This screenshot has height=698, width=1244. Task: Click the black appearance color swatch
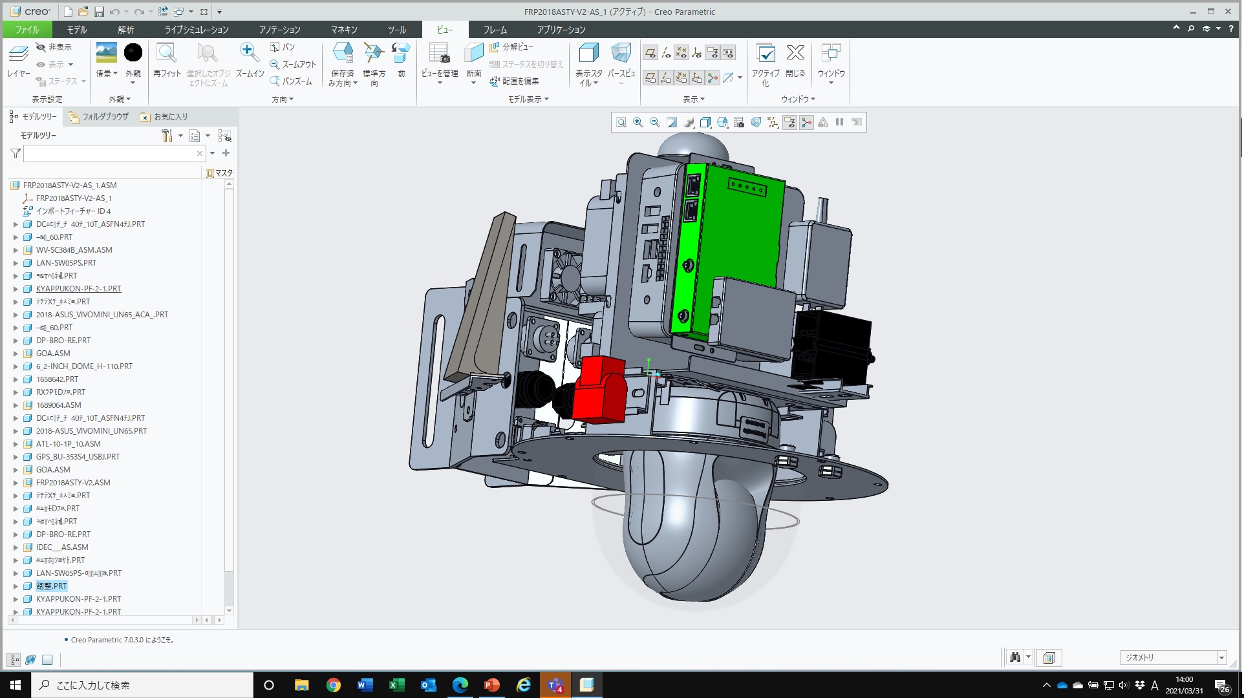pos(133,53)
